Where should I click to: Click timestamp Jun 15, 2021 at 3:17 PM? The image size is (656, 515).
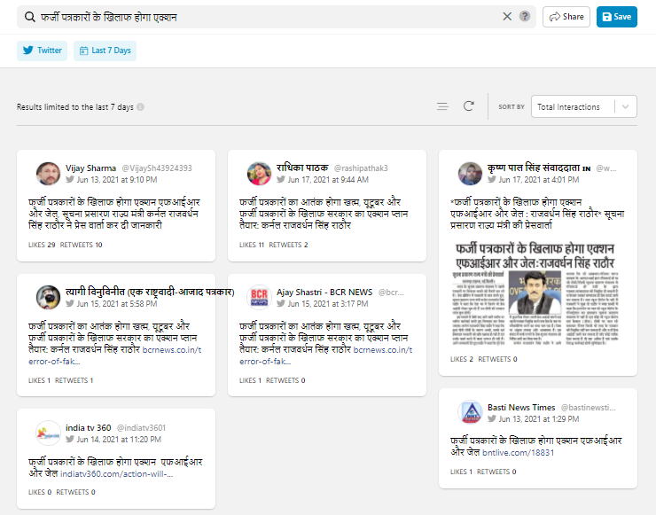pyautogui.click(x=328, y=304)
